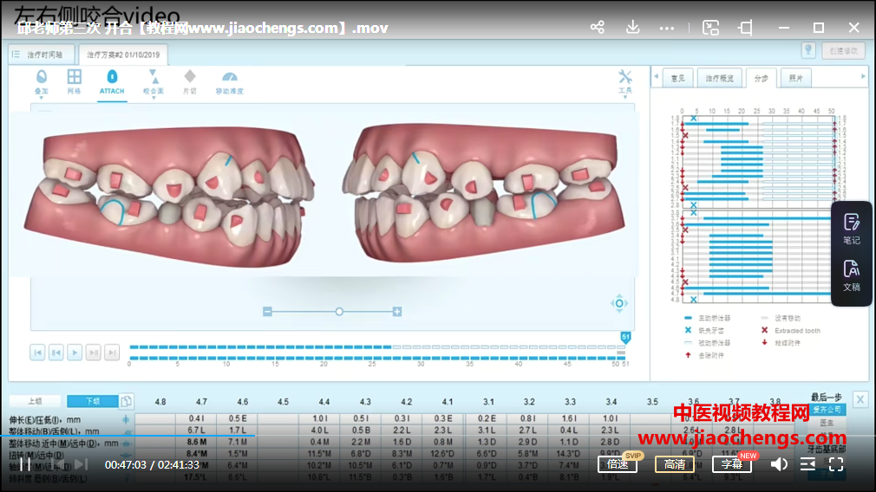Toggle the 网格 grid tool
This screenshot has height=492, width=876.
tap(74, 76)
